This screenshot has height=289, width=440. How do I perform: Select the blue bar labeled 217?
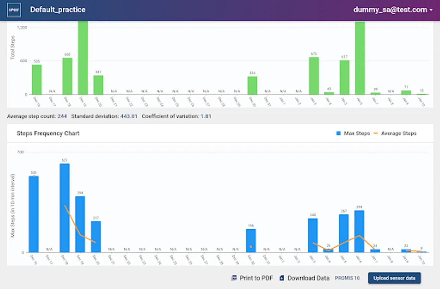pos(96,237)
